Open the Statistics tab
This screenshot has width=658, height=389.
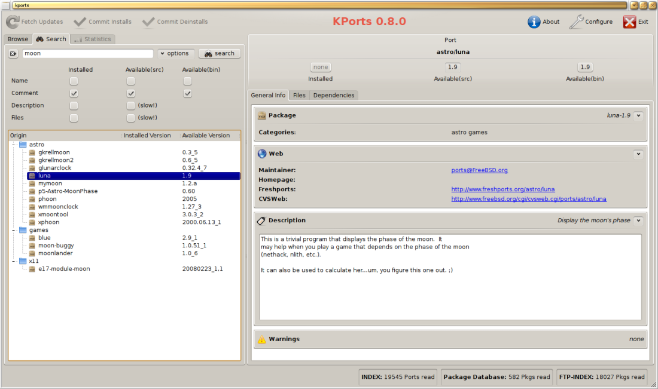tap(93, 39)
